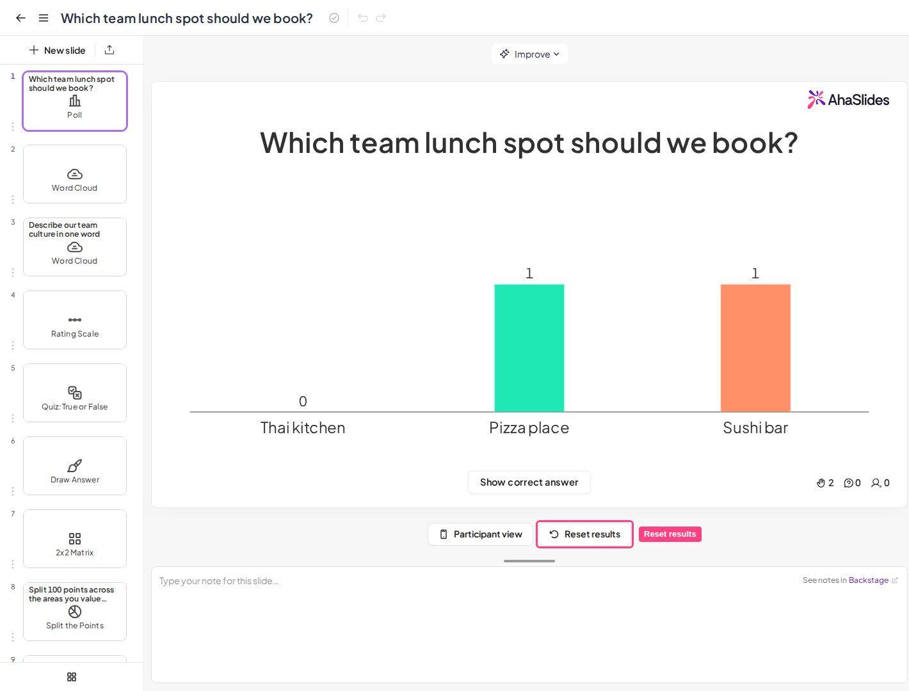
Task: Click the redo arrow icon
Action: point(381,18)
